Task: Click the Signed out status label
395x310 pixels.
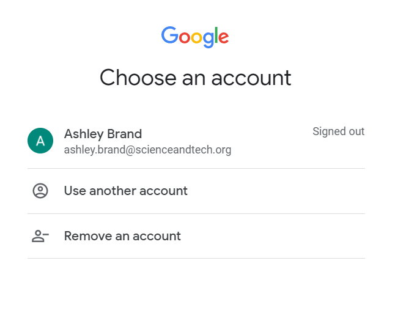Action: (338, 131)
